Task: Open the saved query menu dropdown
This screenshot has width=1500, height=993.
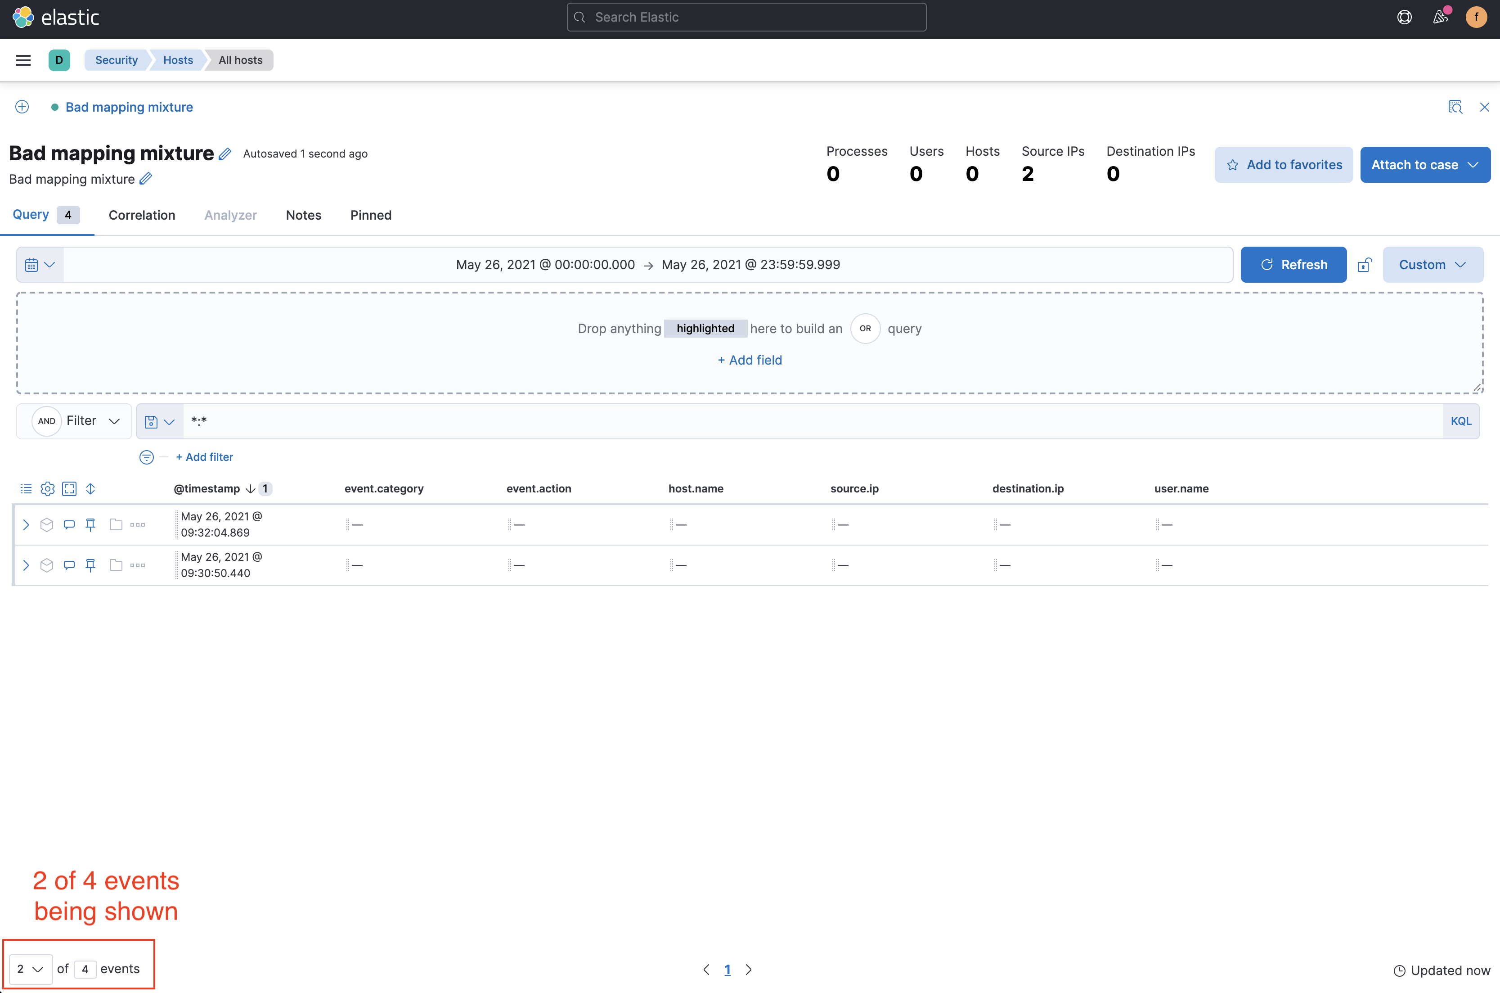Action: click(160, 421)
